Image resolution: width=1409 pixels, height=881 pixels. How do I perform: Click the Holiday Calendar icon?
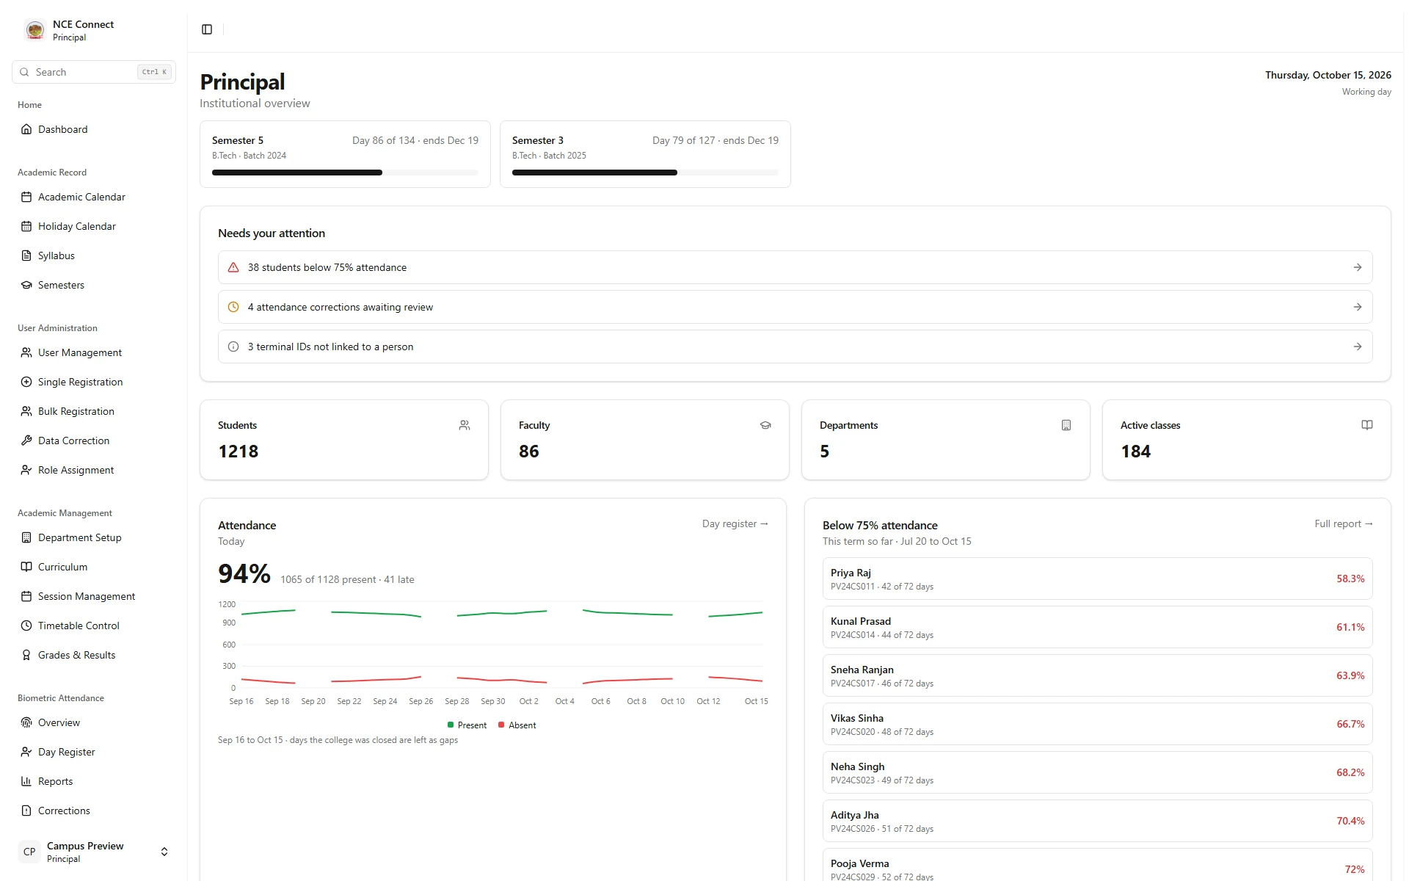click(x=26, y=226)
